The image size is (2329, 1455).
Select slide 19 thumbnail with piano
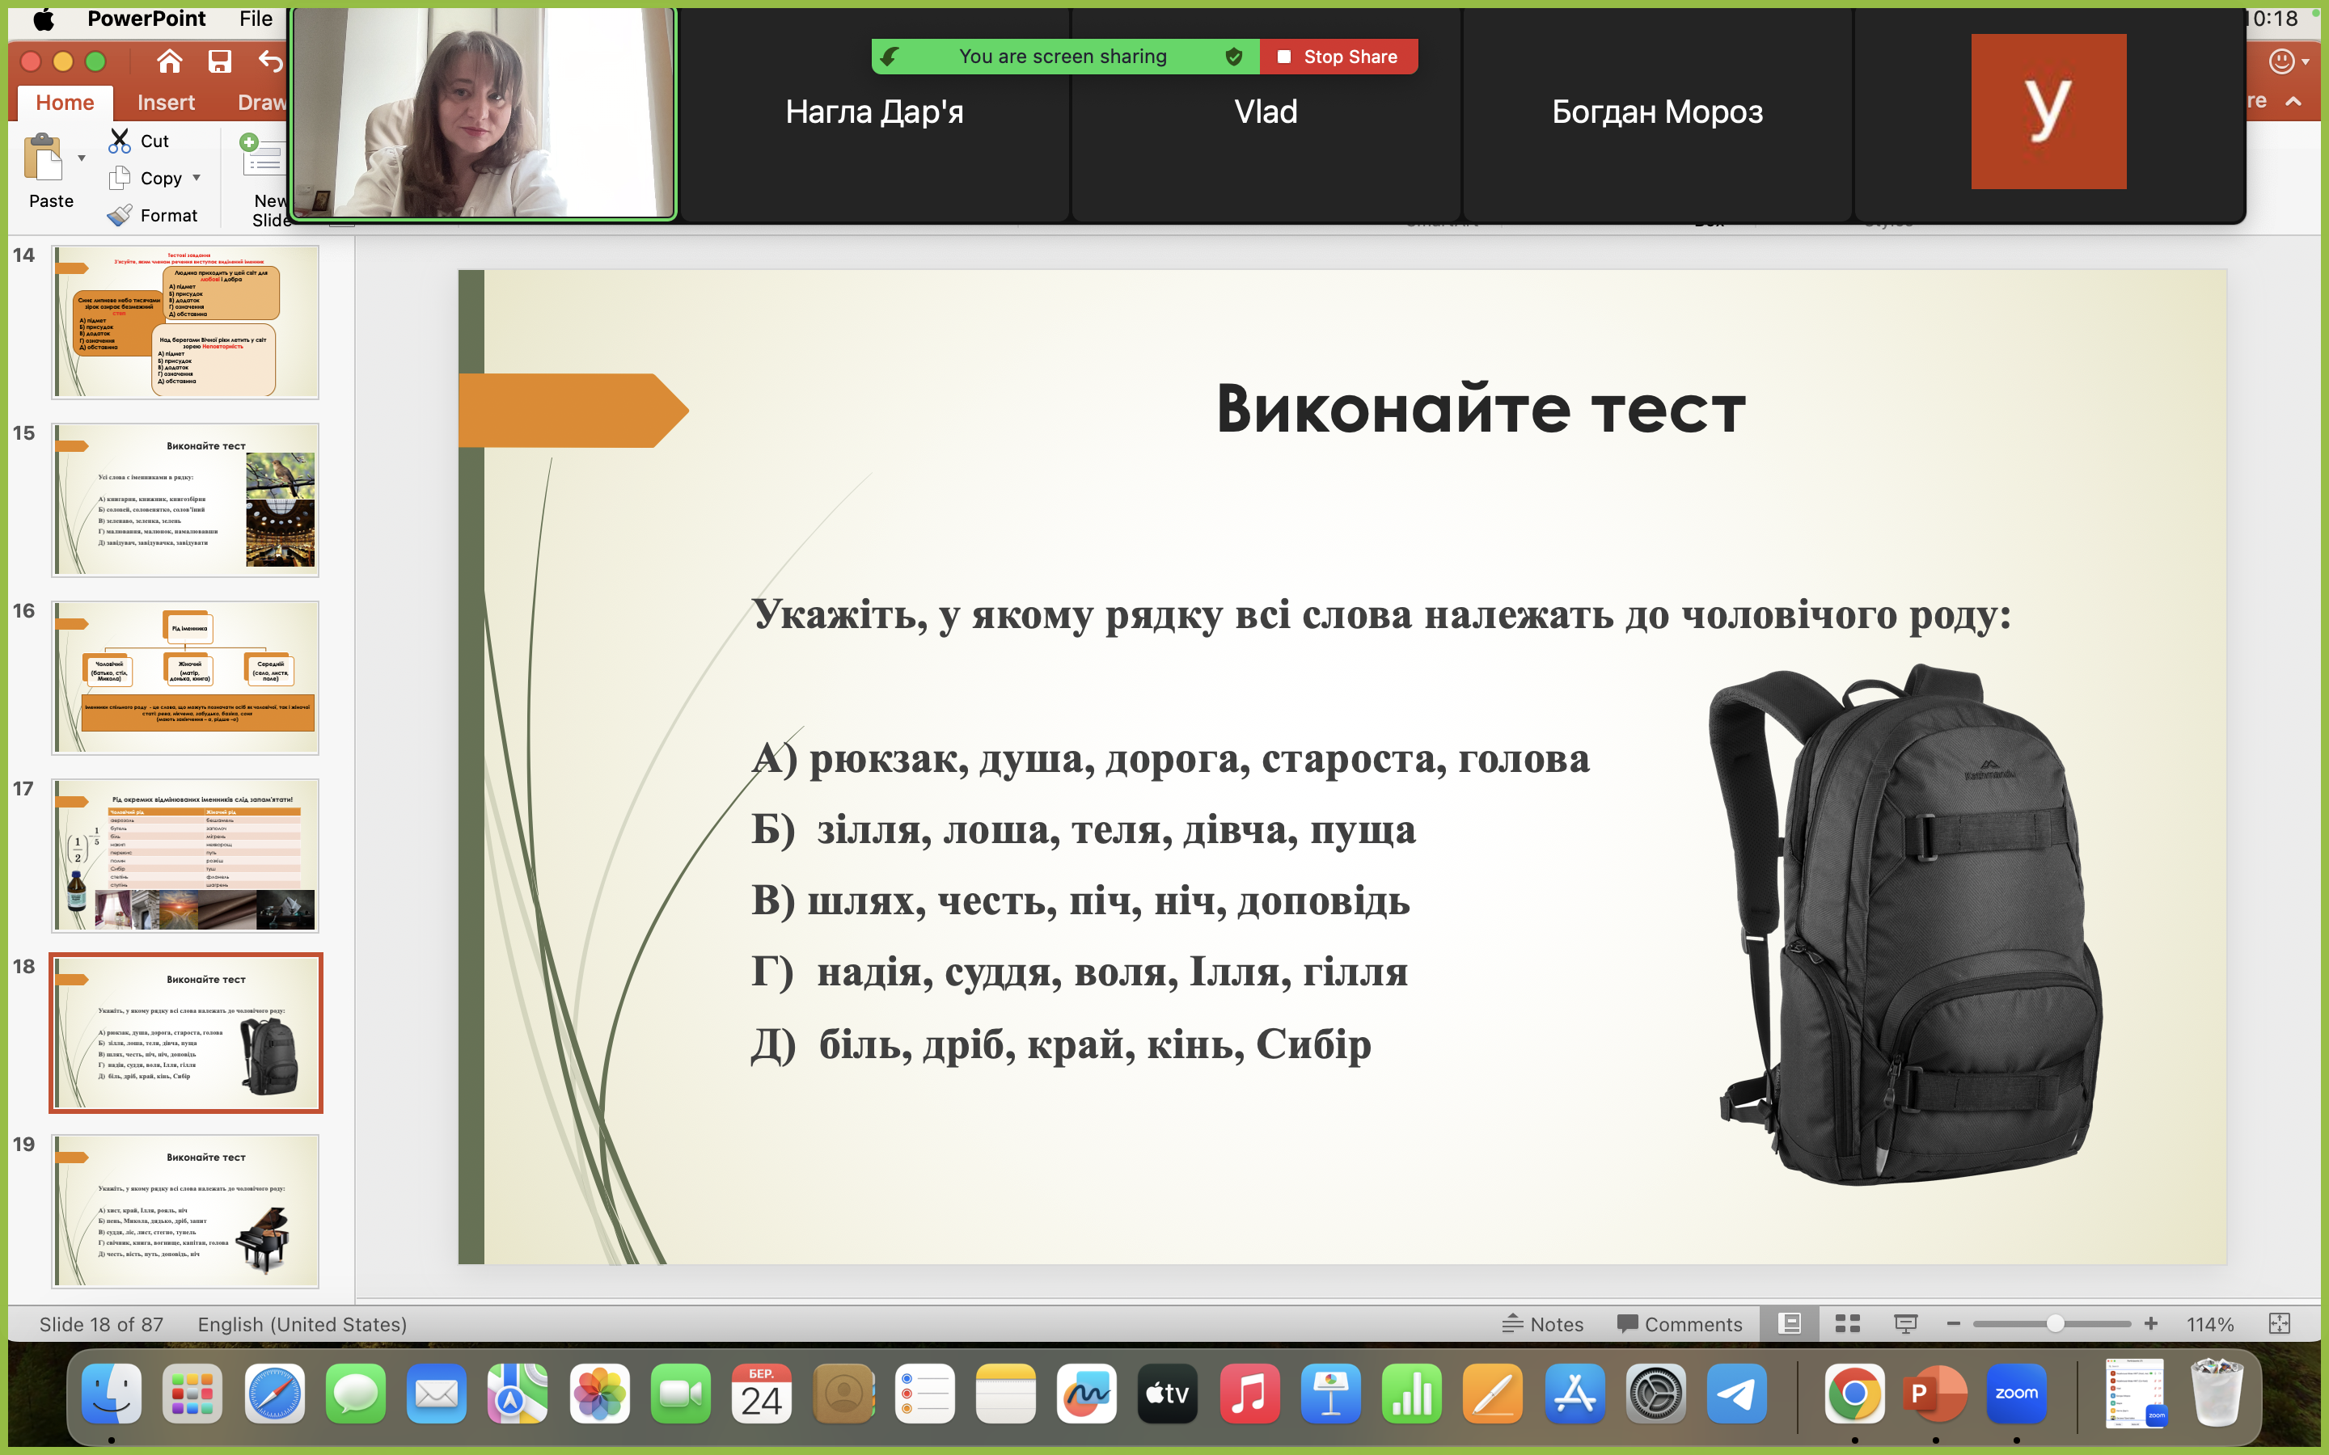click(186, 1211)
